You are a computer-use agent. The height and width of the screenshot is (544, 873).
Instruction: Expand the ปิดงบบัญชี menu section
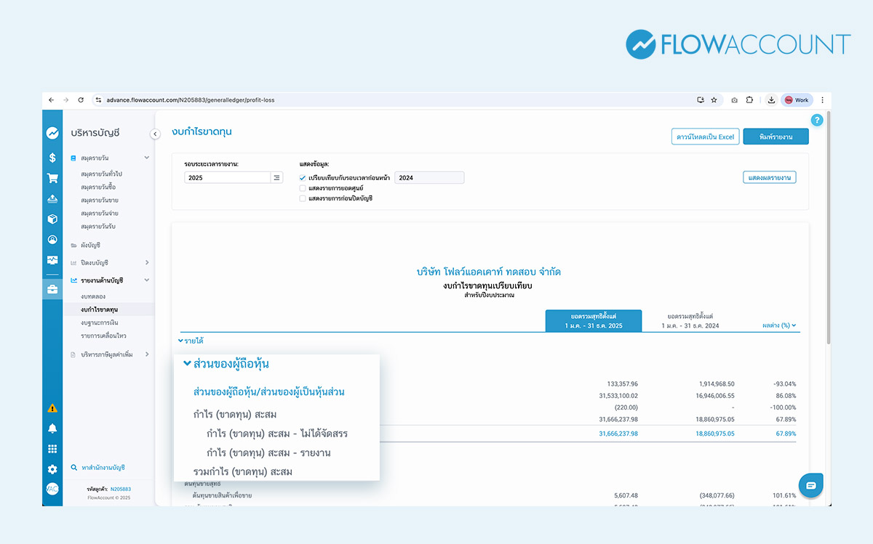click(x=146, y=262)
